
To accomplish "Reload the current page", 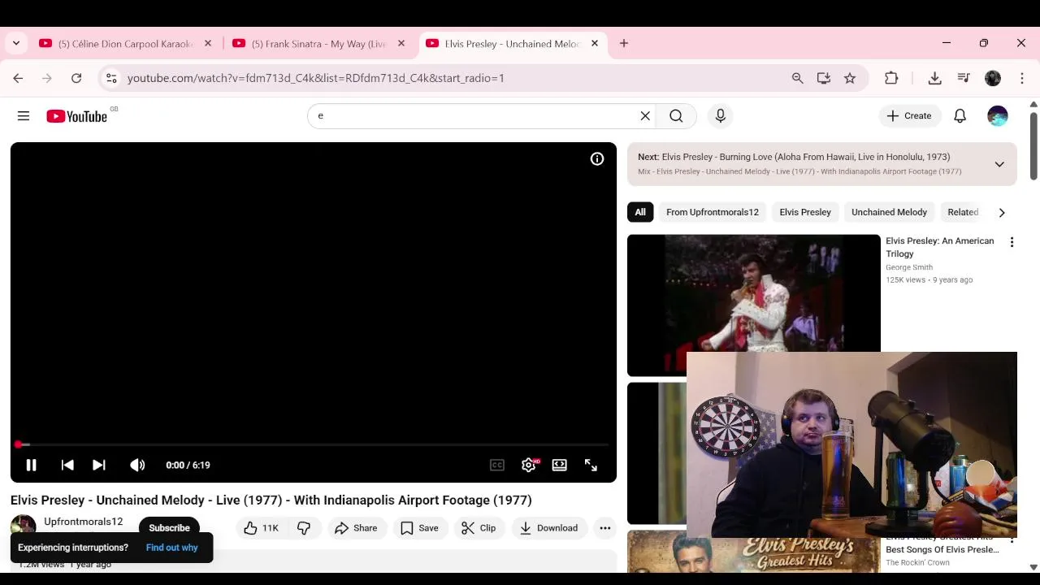I will click(76, 78).
